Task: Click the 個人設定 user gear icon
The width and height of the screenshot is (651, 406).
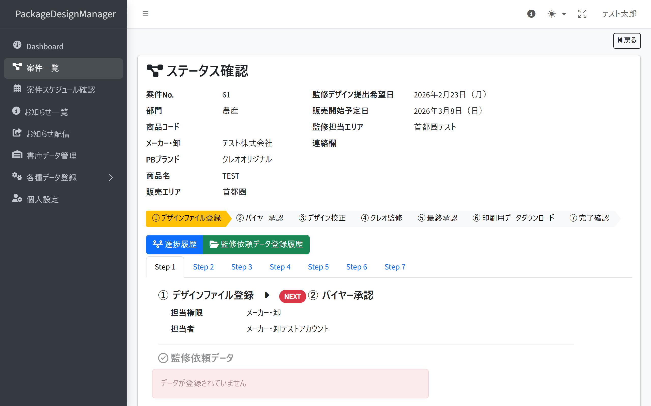Action: 17,198
